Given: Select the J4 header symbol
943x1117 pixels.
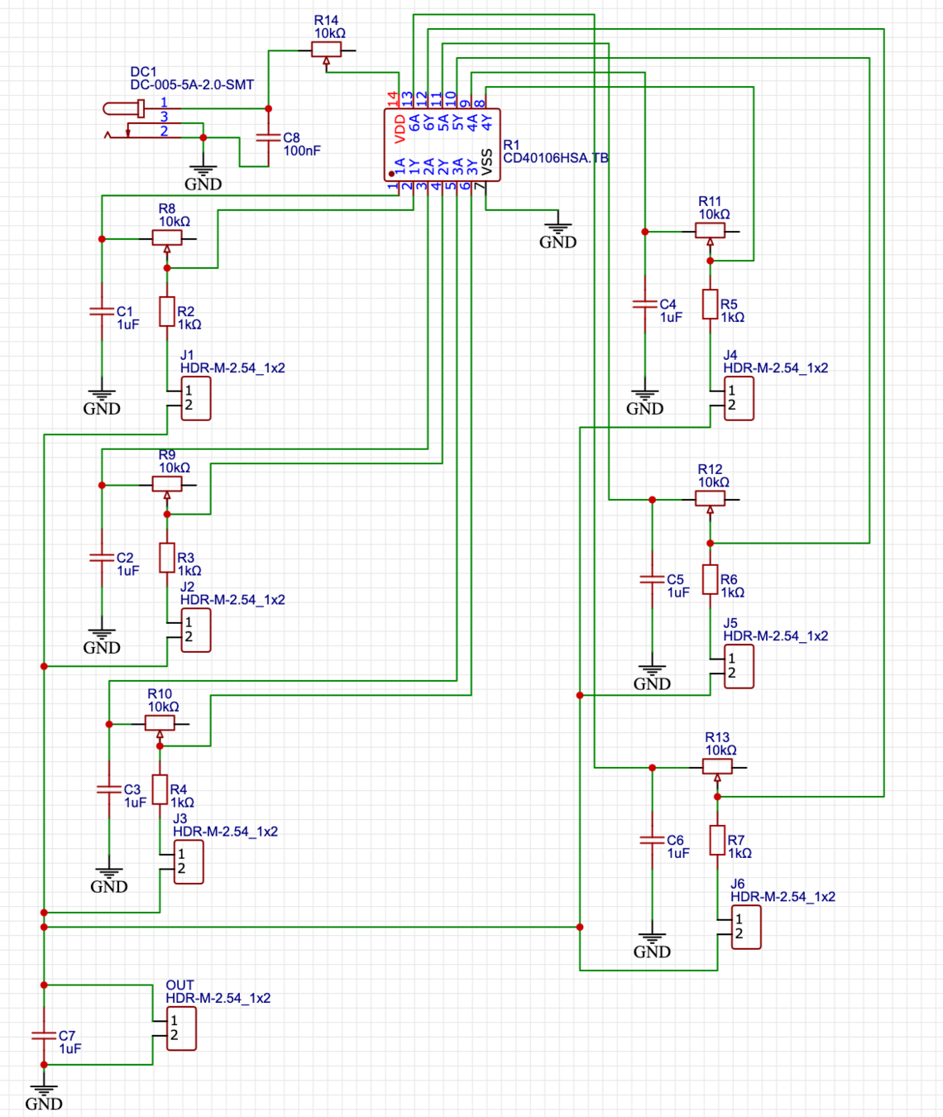Looking at the screenshot, I should [739, 398].
